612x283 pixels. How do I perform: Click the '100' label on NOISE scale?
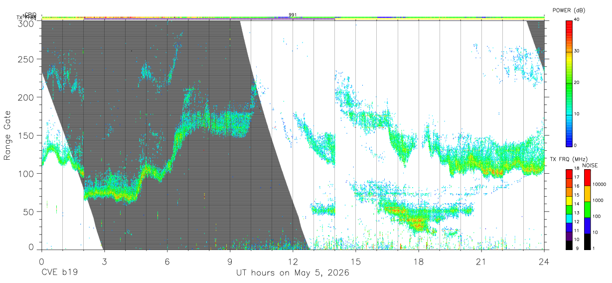pyautogui.click(x=597, y=216)
